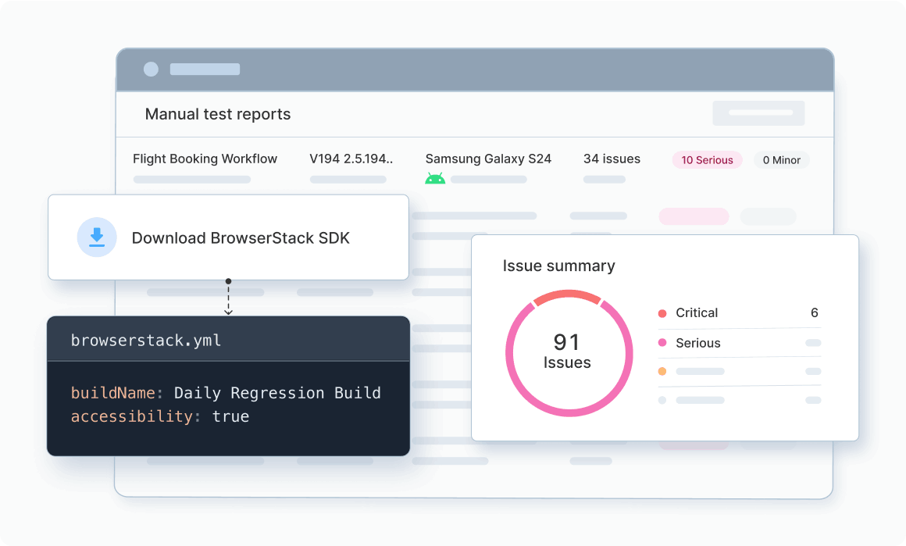The image size is (906, 546).
Task: Click the Critical row count 6
Action: click(x=814, y=312)
